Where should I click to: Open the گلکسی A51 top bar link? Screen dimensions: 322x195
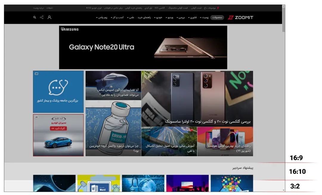[160, 8]
